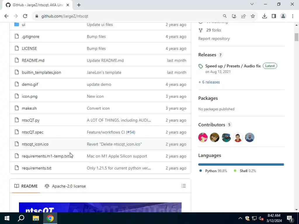Open Windows taskbar search
Image resolution: width=299 pixels, height=224 pixels.
(21, 218)
